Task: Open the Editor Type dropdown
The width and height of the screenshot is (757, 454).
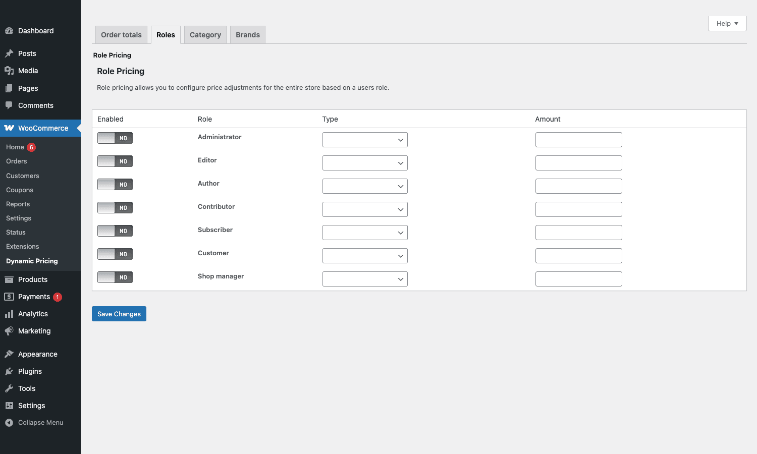Action: [365, 163]
